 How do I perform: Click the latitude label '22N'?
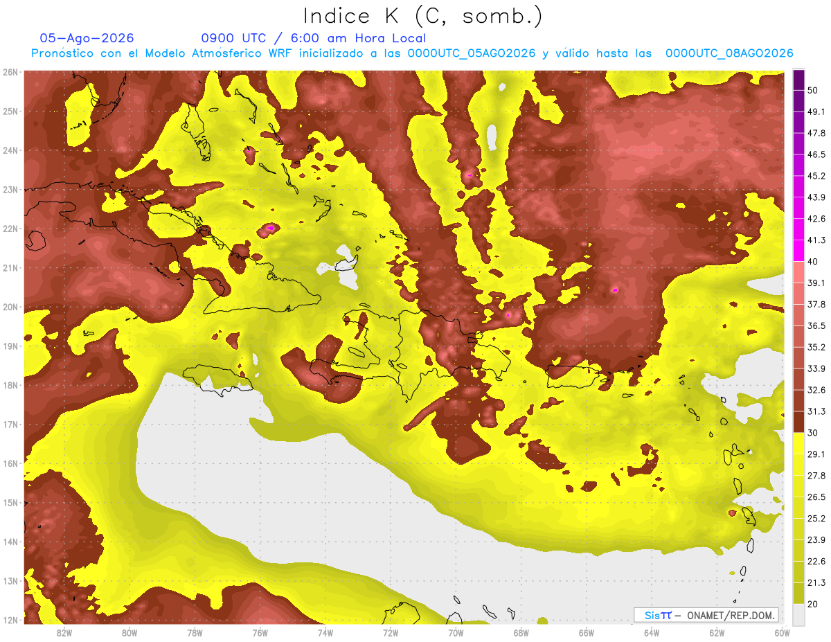[x=10, y=229]
